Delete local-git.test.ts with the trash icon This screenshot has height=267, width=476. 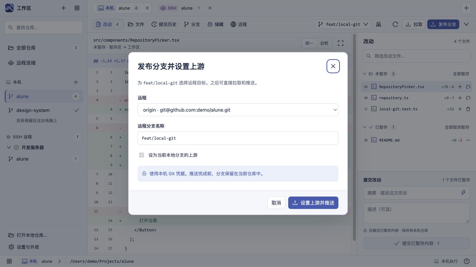click(468, 109)
